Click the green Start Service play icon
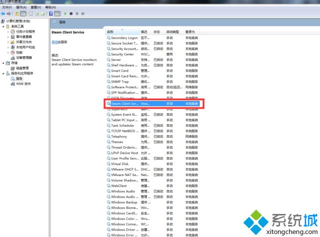 (65, 14)
